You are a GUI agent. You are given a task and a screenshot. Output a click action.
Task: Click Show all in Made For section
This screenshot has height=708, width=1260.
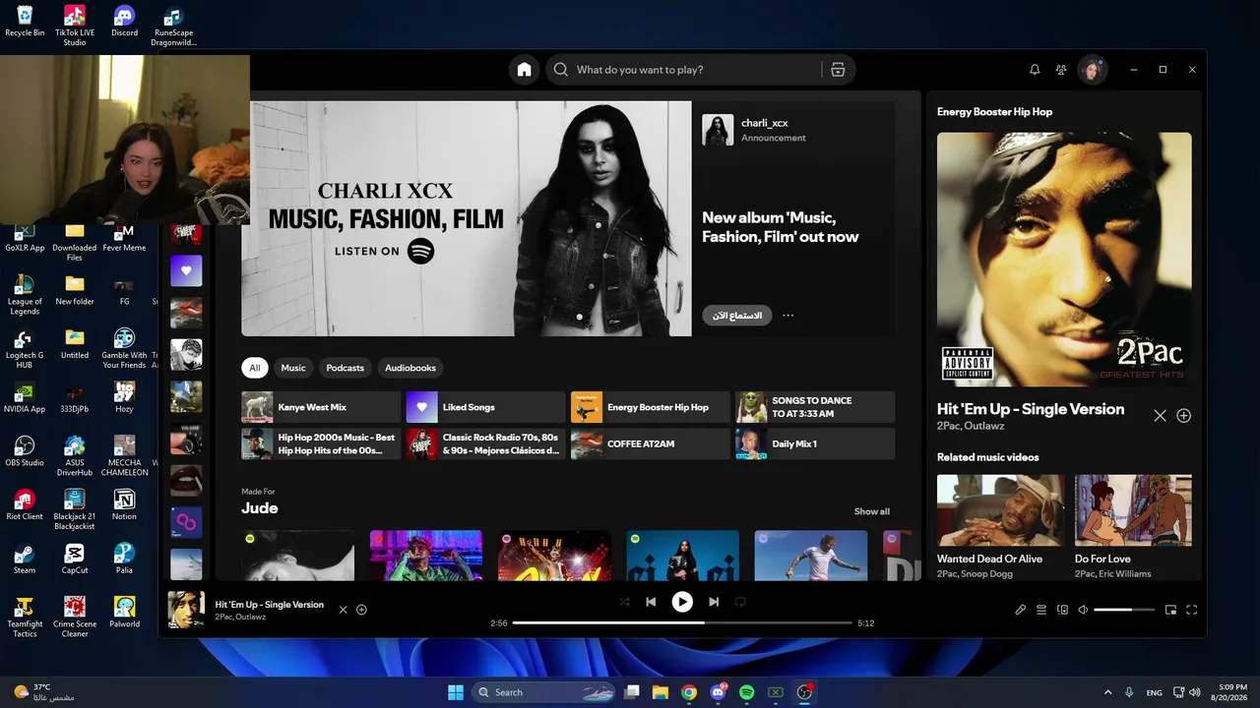pos(871,511)
